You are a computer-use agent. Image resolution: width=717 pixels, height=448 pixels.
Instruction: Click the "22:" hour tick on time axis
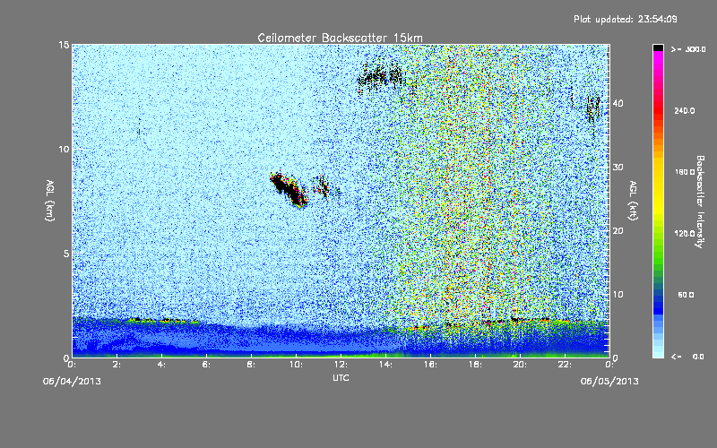click(x=565, y=365)
